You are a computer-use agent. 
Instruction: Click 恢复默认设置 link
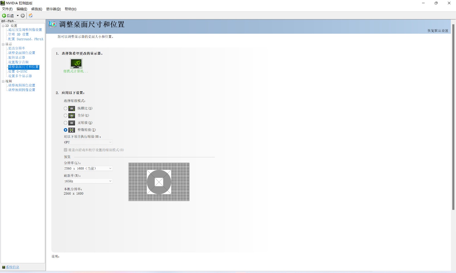click(x=438, y=31)
